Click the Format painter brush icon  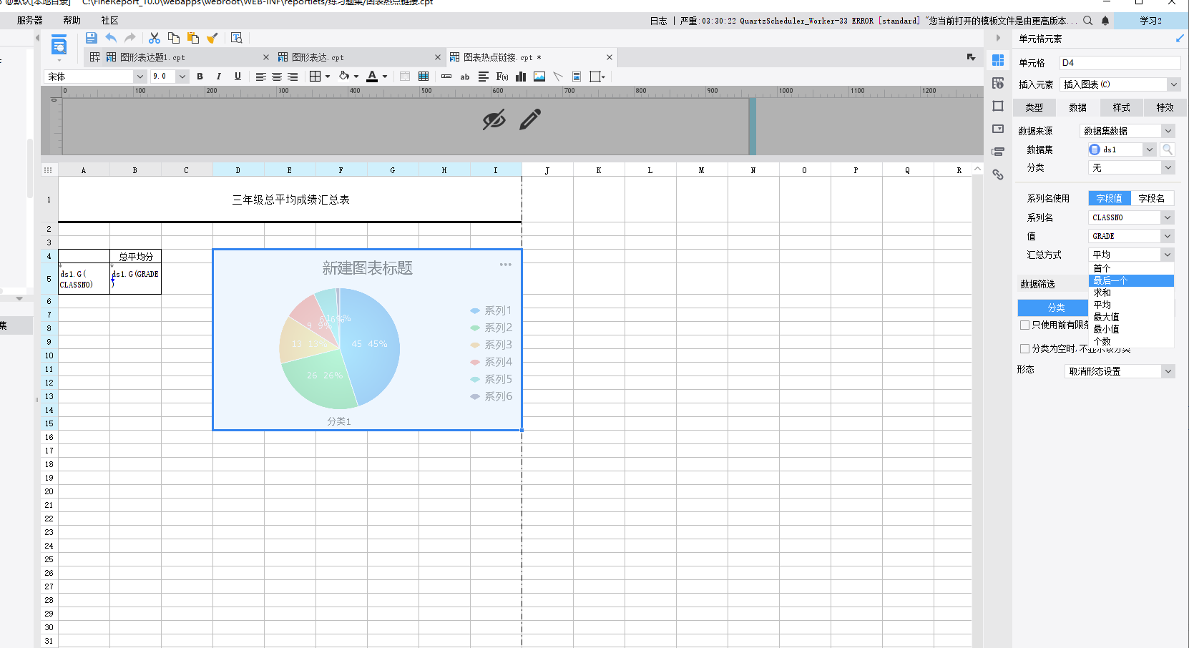(212, 38)
